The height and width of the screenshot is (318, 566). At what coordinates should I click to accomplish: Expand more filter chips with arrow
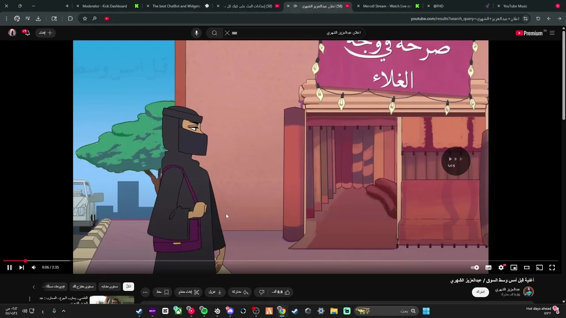click(34, 287)
